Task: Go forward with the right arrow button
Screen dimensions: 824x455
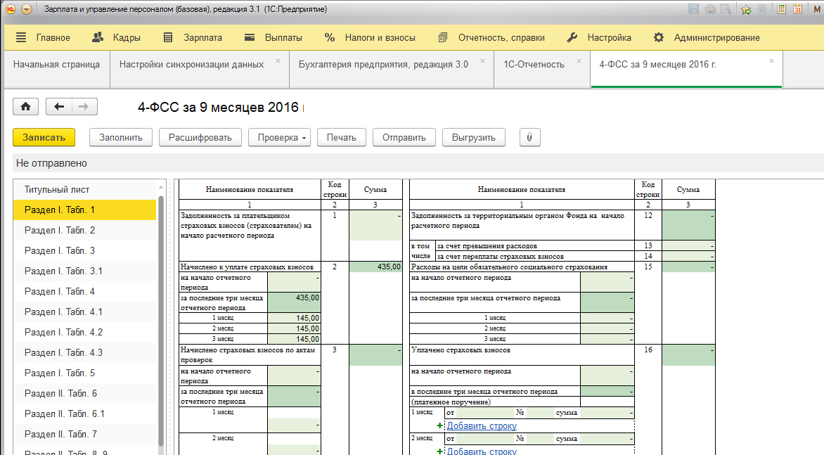Action: pyautogui.click(x=84, y=107)
